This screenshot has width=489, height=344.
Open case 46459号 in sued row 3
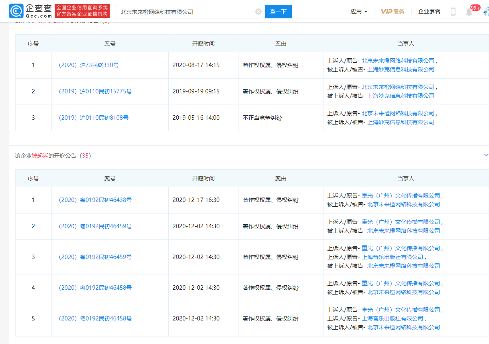coord(95,257)
